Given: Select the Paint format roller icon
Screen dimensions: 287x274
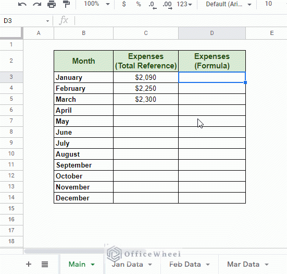Looking at the screenshot, I should point(66,4).
